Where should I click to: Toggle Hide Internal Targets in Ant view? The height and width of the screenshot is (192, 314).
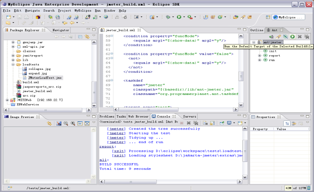click(286, 37)
